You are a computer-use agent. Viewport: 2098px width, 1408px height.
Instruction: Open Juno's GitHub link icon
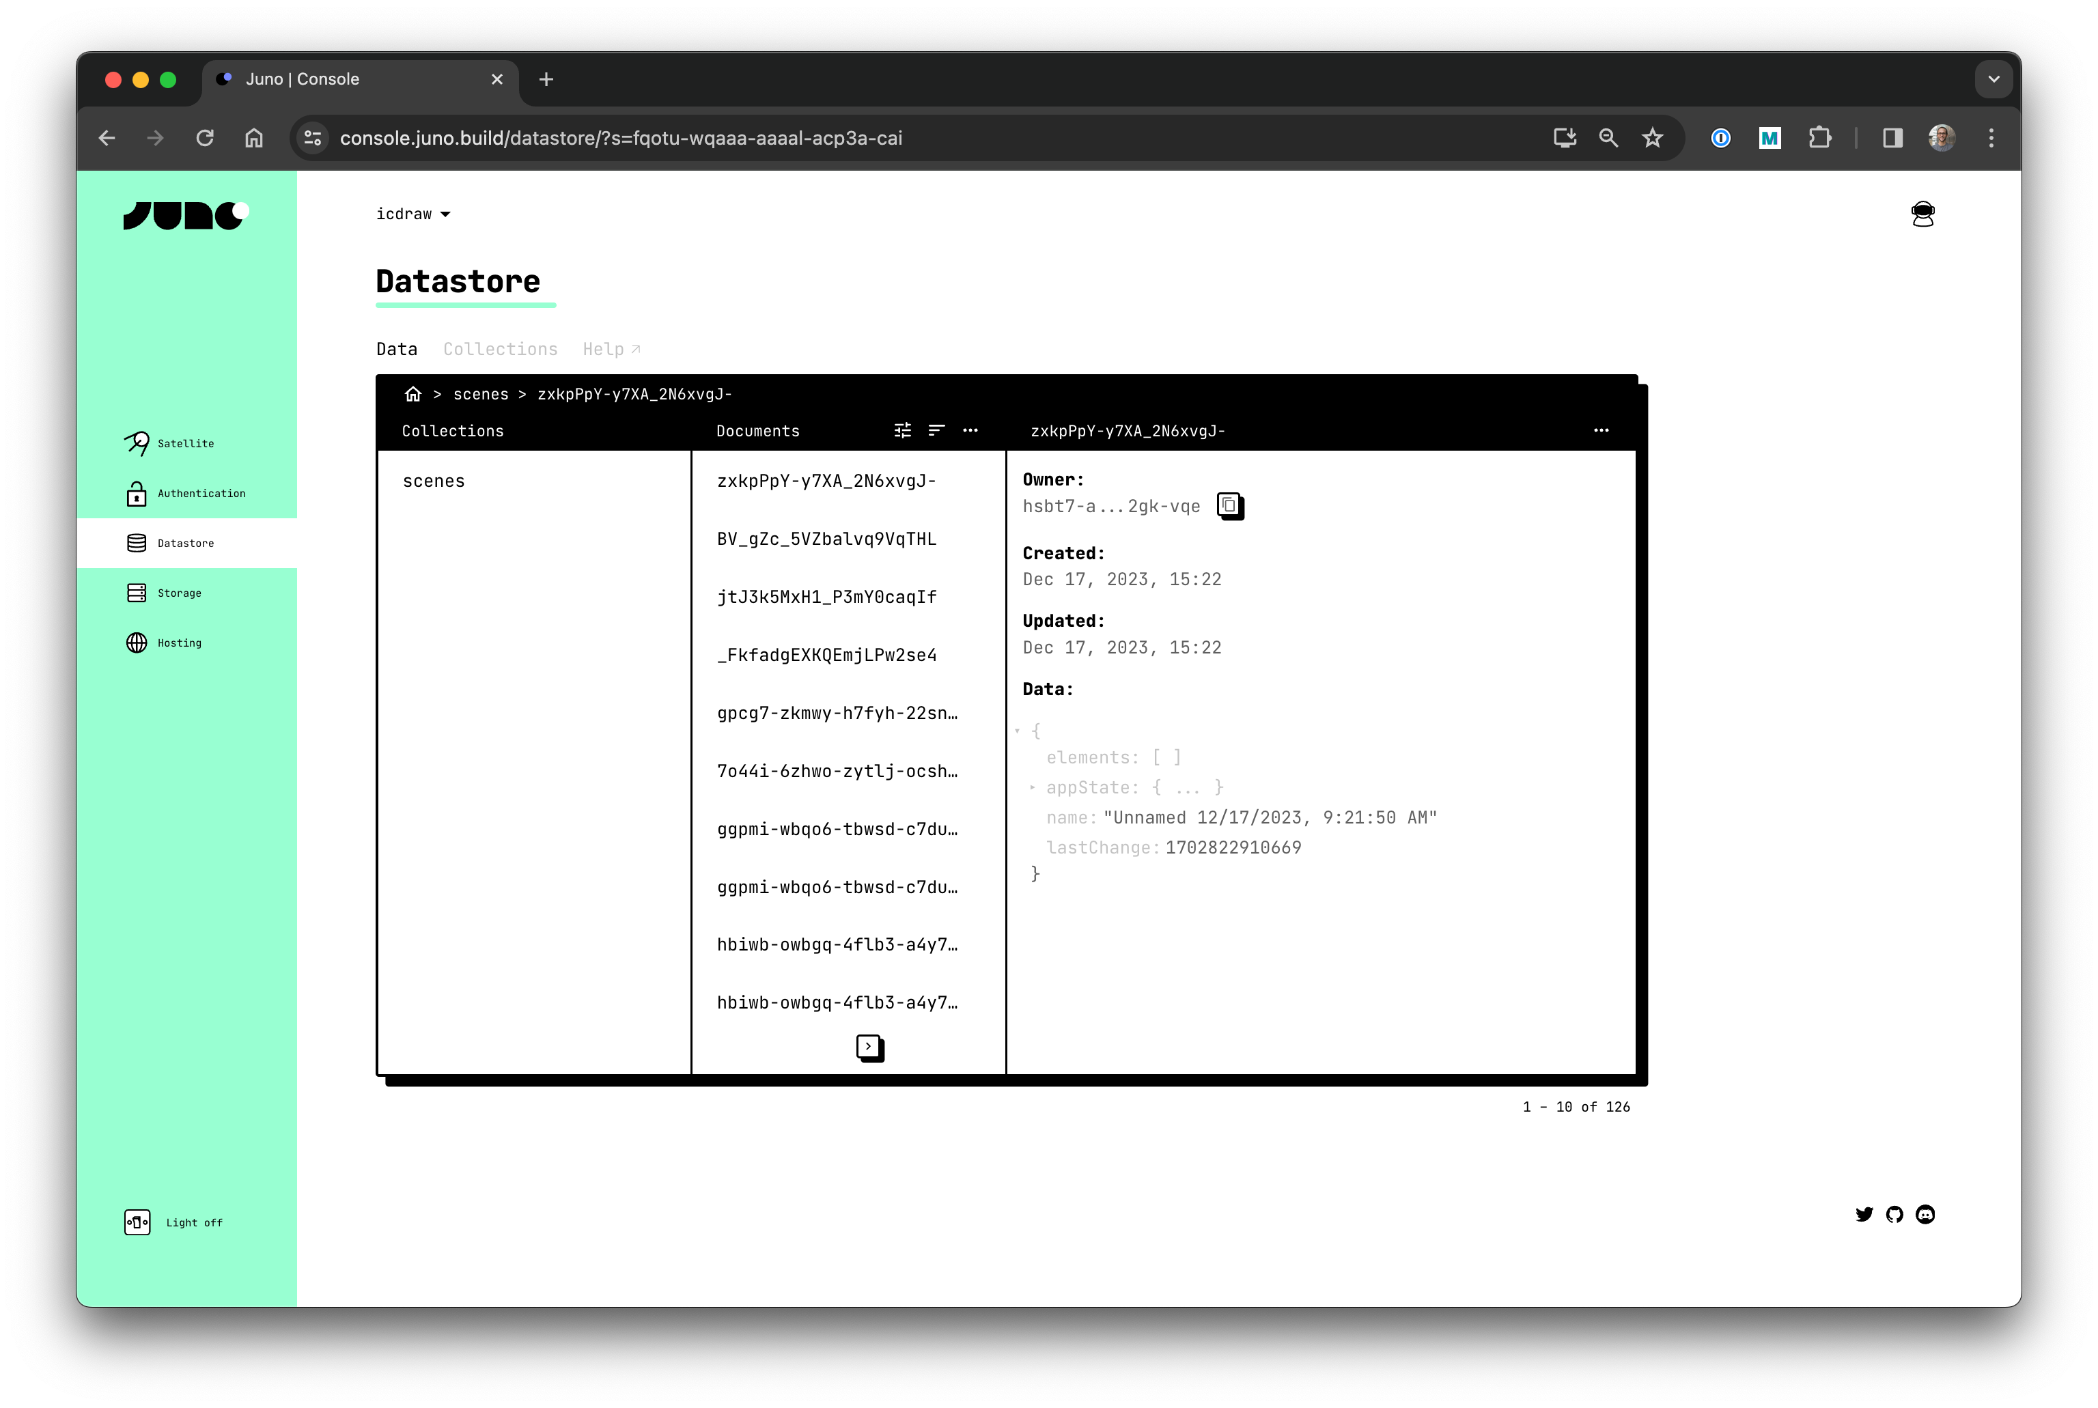click(1894, 1215)
